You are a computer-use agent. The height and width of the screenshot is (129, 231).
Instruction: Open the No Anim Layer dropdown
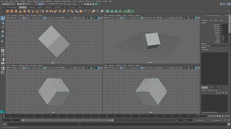point(200,120)
